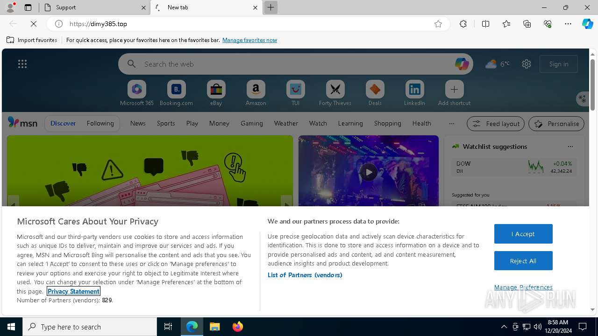Open a new browser tab with plus
The height and width of the screenshot is (336, 598).
[271, 7]
